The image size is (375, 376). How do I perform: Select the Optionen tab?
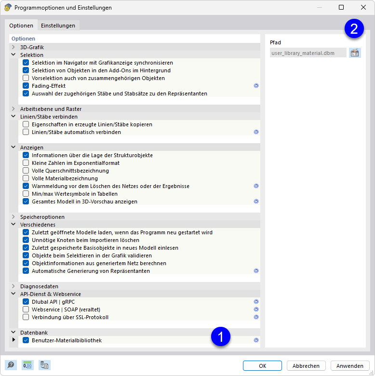point(21,26)
